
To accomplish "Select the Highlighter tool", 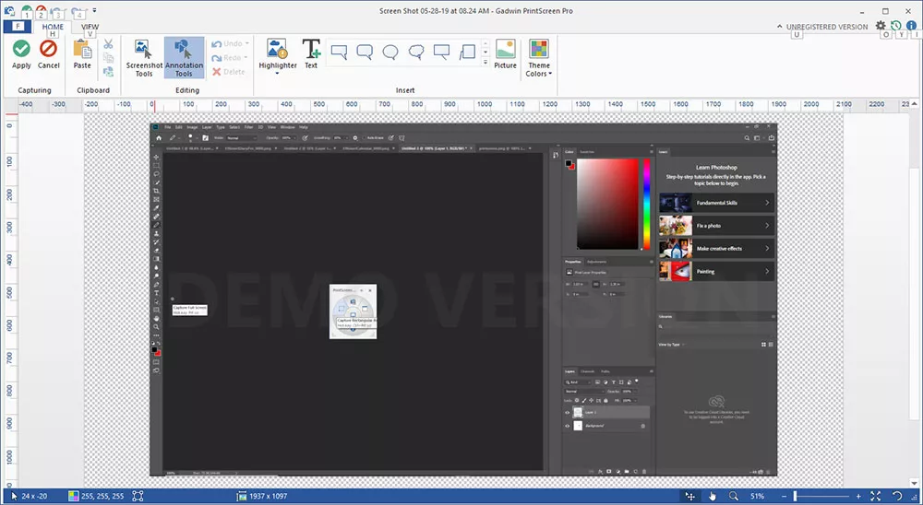I will click(277, 53).
